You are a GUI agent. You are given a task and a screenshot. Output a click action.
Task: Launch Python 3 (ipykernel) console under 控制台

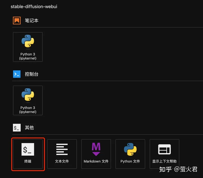click(28, 100)
